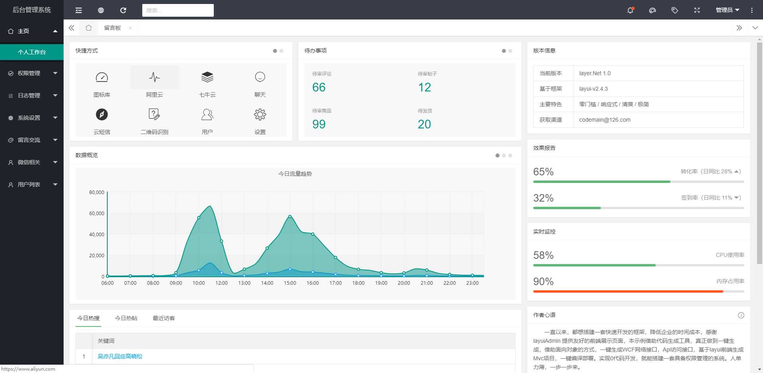Collapse the 主页 menu
The image size is (763, 373).
click(32, 31)
